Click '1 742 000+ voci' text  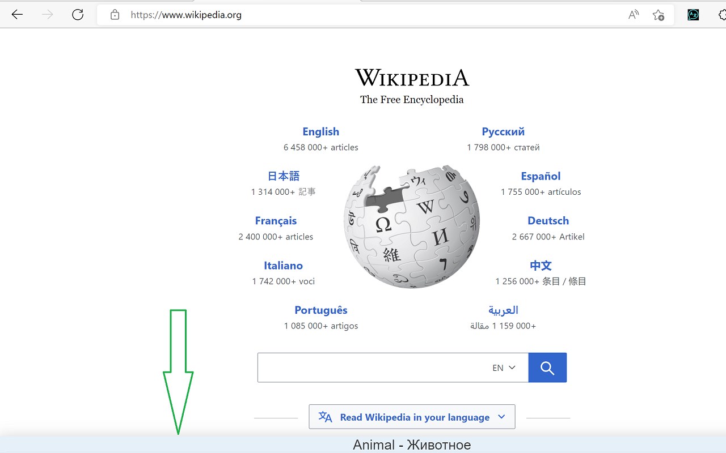283,281
